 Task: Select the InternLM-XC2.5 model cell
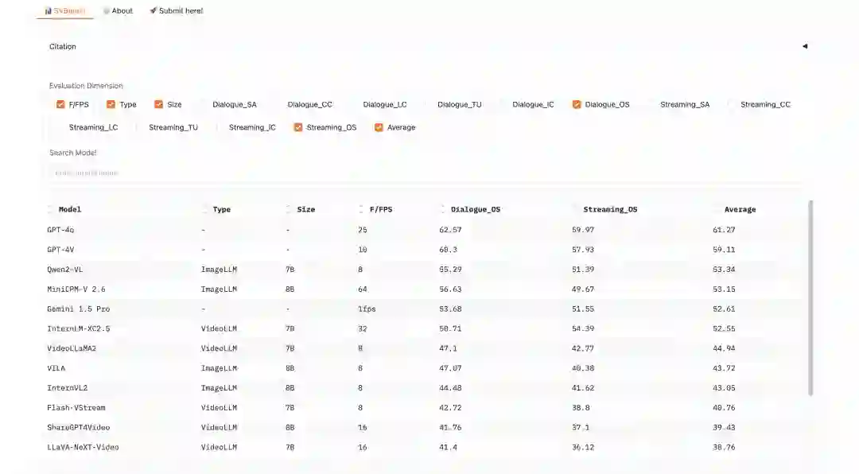(78, 328)
